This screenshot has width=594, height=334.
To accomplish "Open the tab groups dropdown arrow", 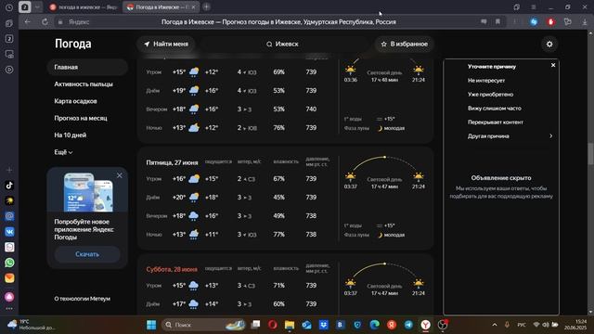I will (x=37, y=7).
